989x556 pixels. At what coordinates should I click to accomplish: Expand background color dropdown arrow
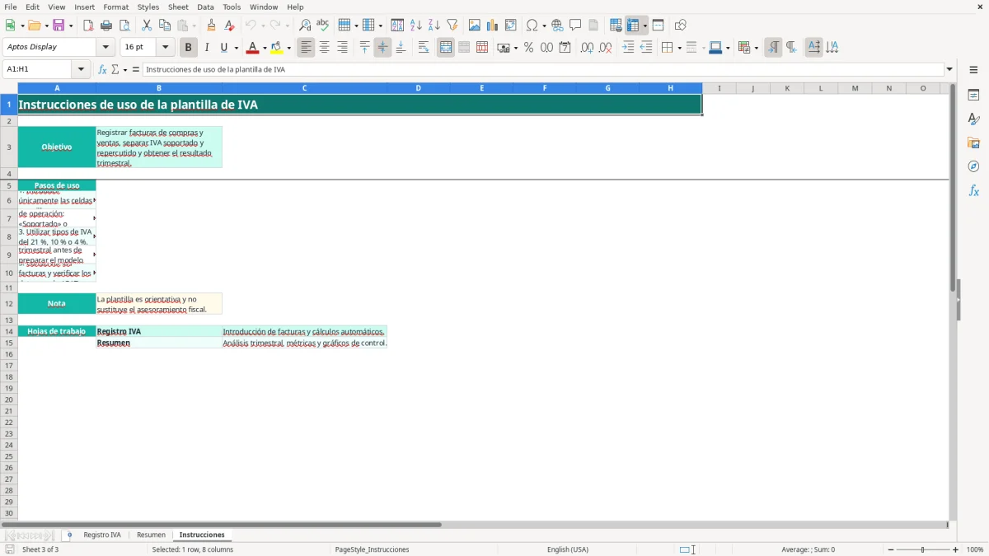coord(289,48)
